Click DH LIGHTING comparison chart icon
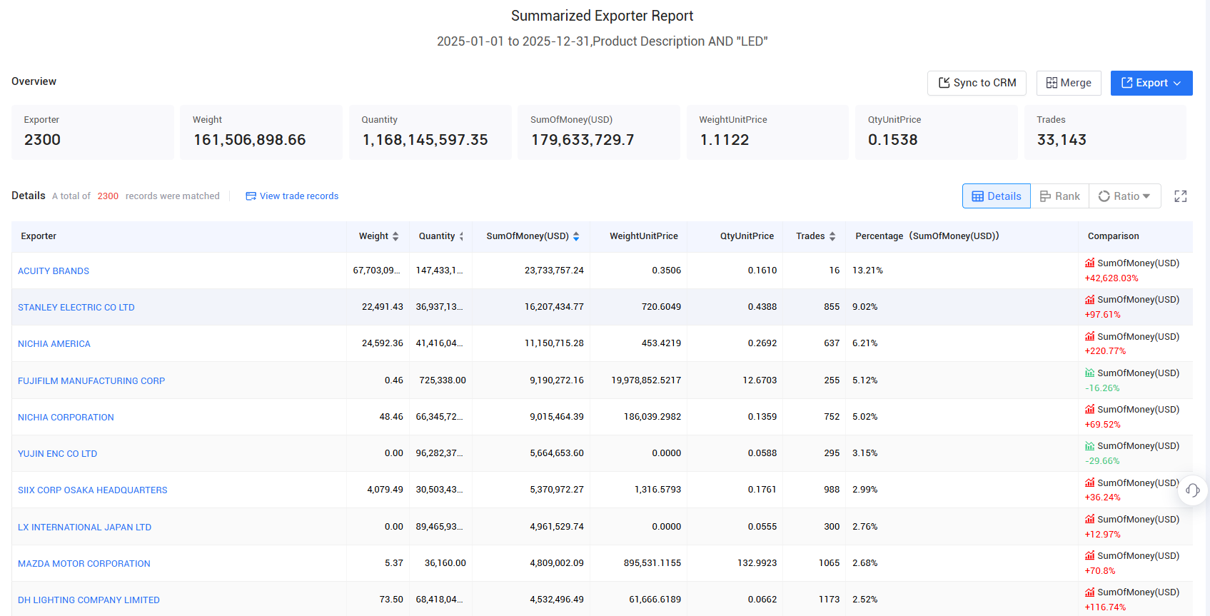 (x=1090, y=592)
